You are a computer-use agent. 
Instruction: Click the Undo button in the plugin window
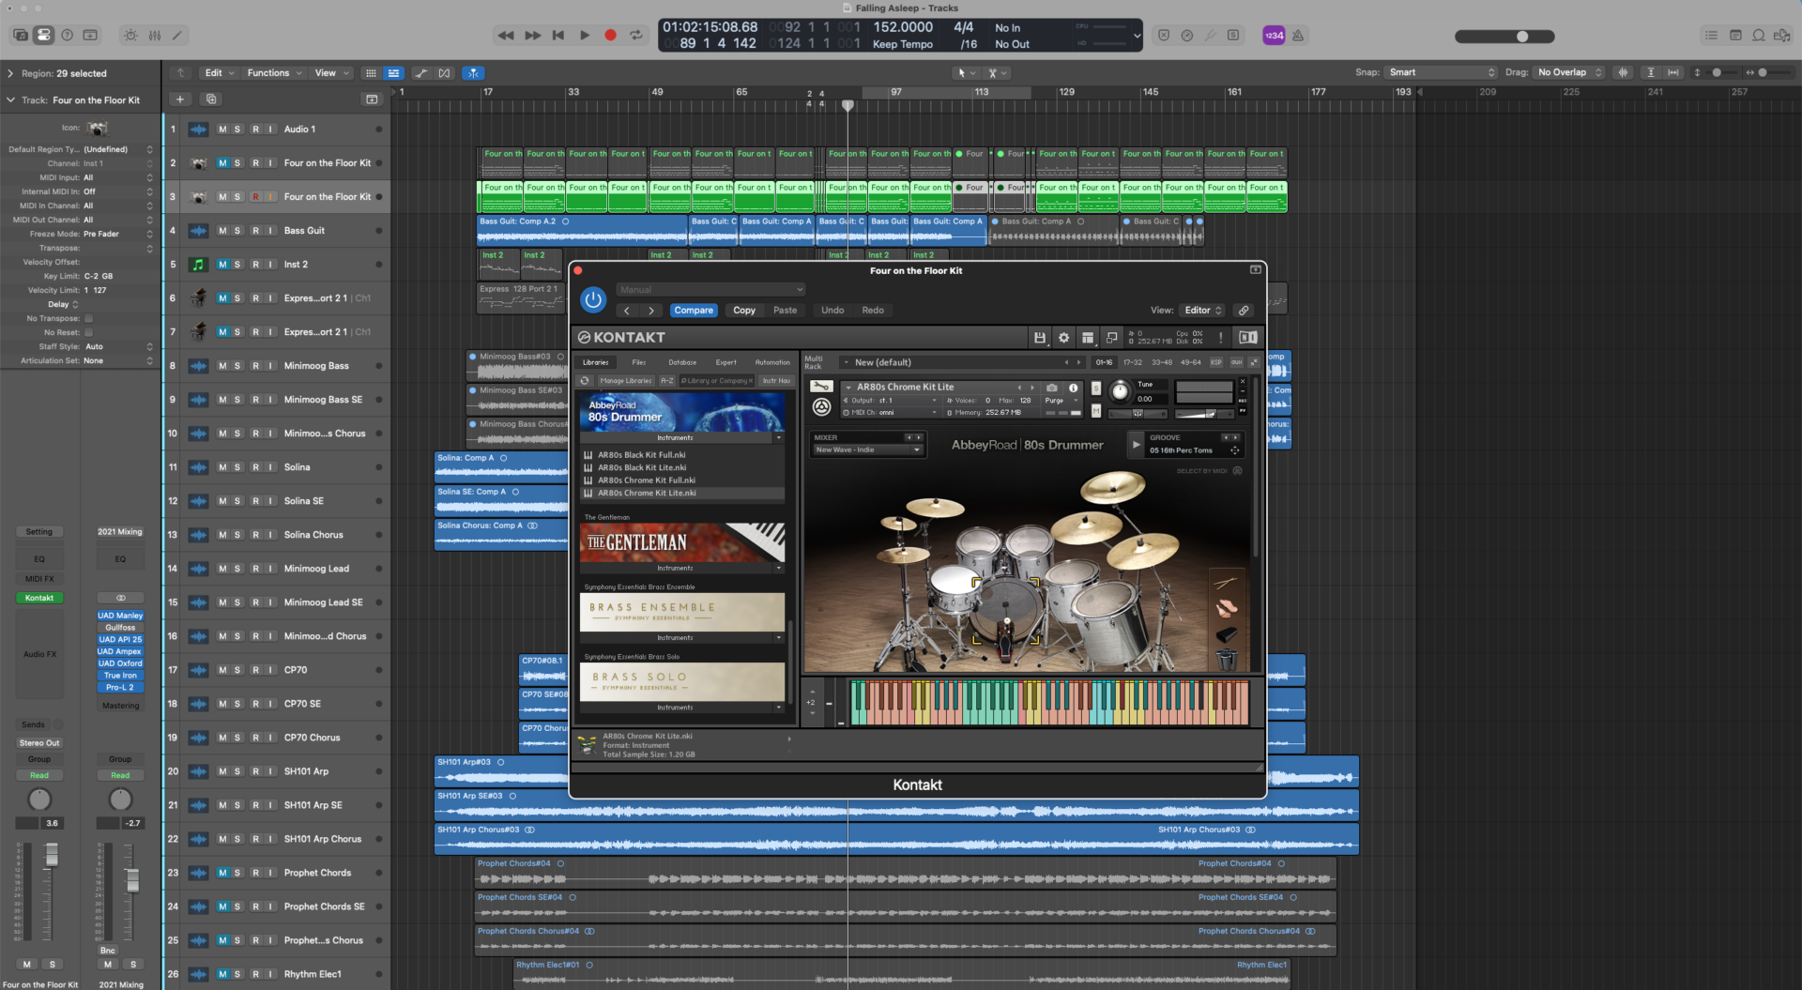(832, 310)
